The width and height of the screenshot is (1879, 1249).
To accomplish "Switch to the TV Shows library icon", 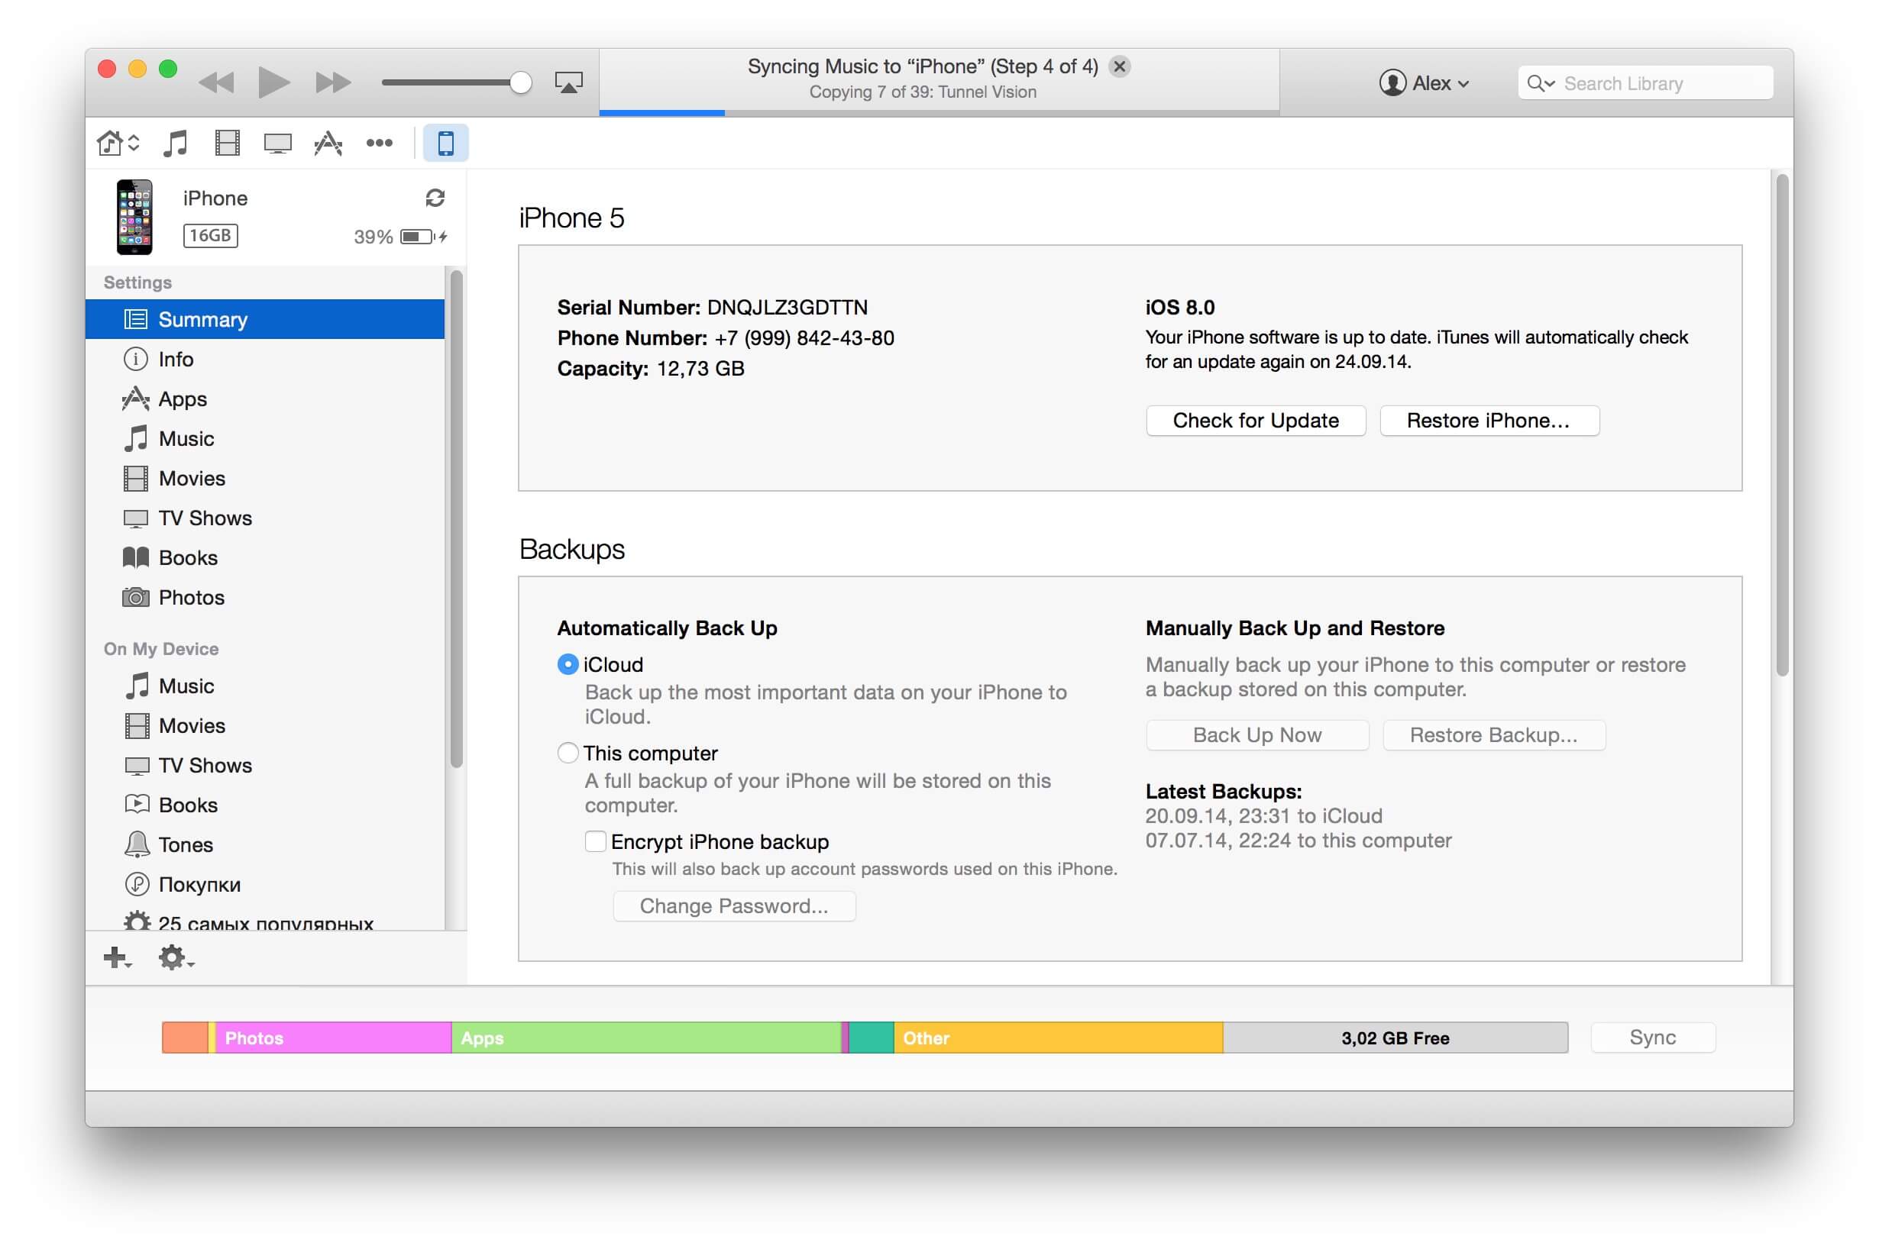I will (277, 144).
